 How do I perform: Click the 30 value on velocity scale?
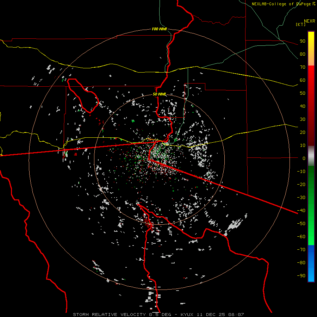click(x=303, y=119)
